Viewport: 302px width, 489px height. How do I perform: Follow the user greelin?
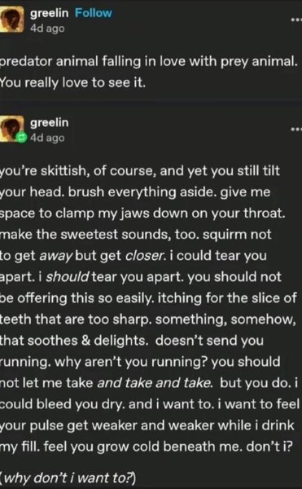(x=93, y=13)
